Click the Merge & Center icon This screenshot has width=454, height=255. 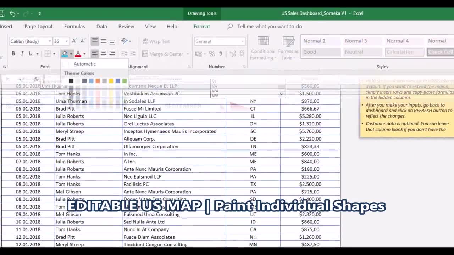164,54
